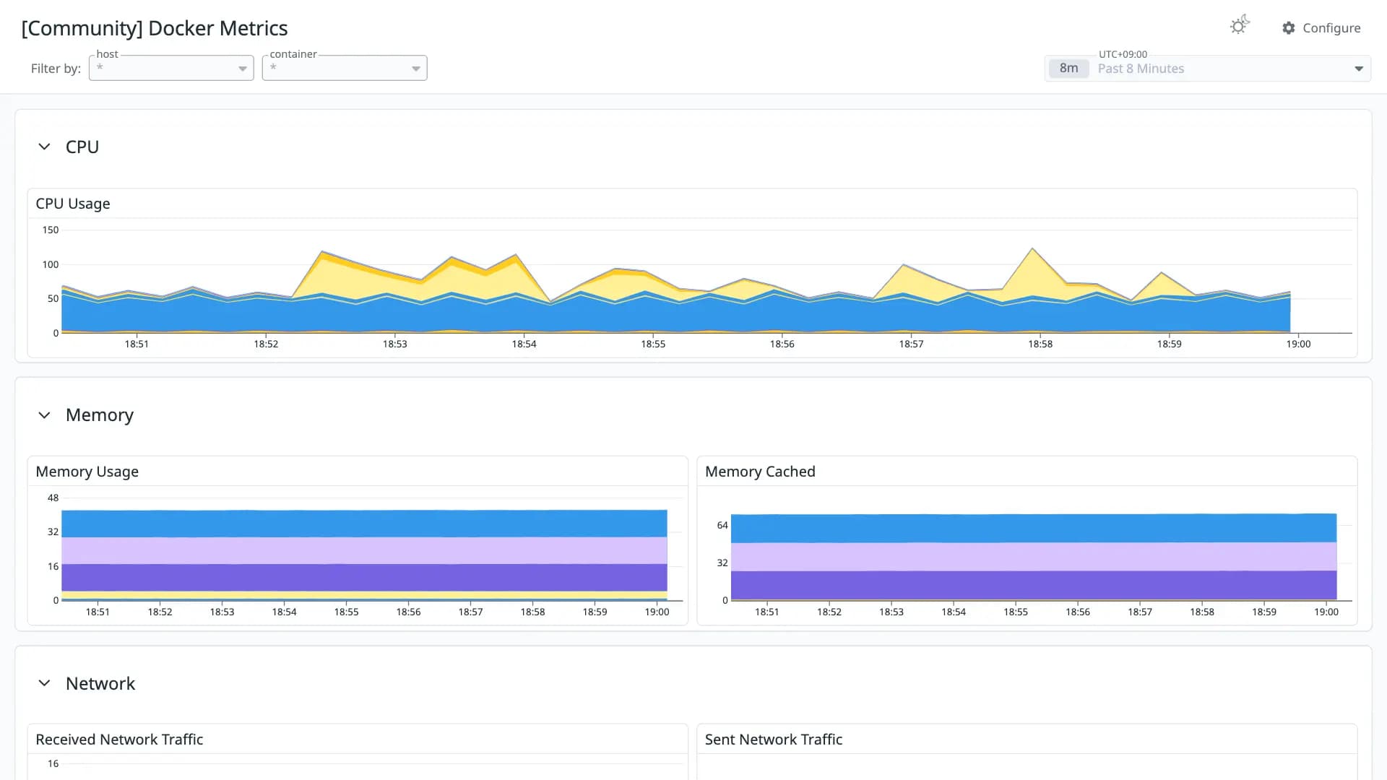Screen dimensions: 1387x780
Task: Toggle dark mode sun-moon icon
Action: coord(1240,25)
